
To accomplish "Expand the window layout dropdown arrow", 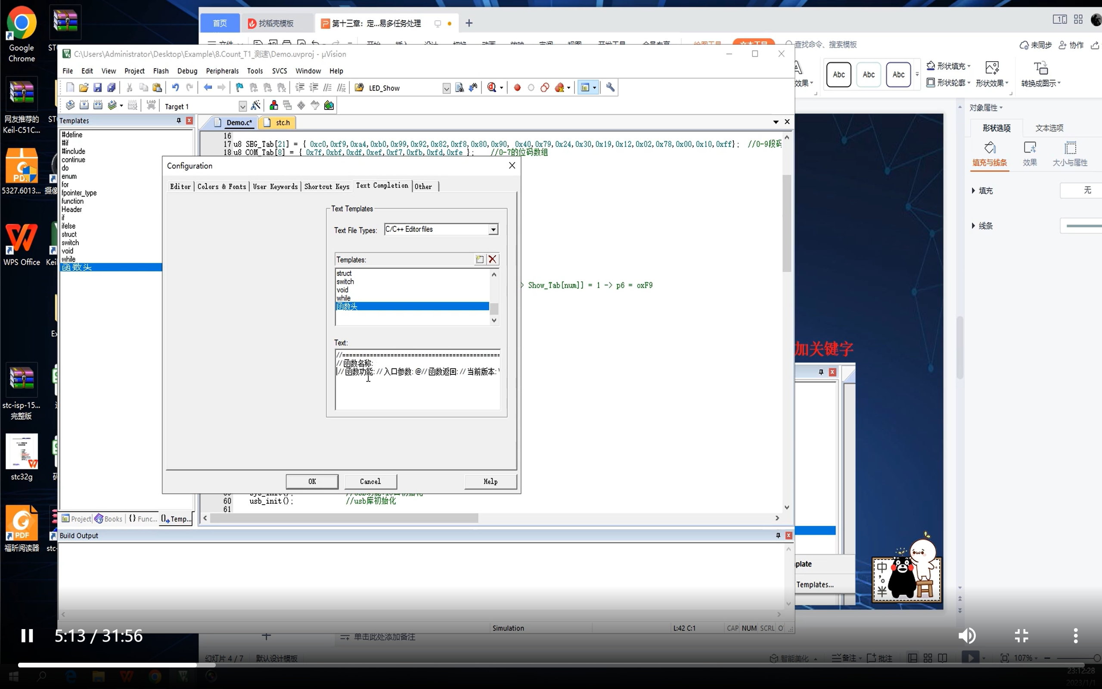I will [x=594, y=88].
